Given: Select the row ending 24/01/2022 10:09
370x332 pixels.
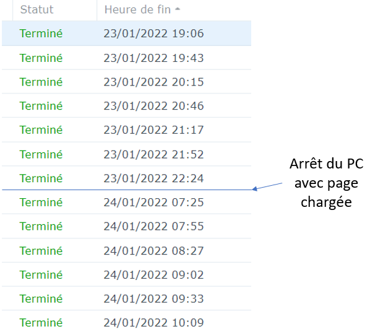Looking at the screenshot, I should [126, 322].
